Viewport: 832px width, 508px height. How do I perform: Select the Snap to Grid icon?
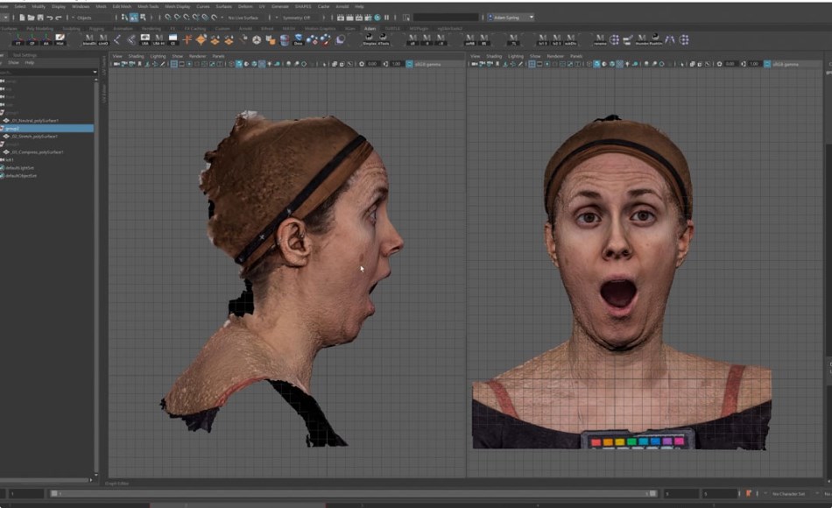(x=167, y=17)
